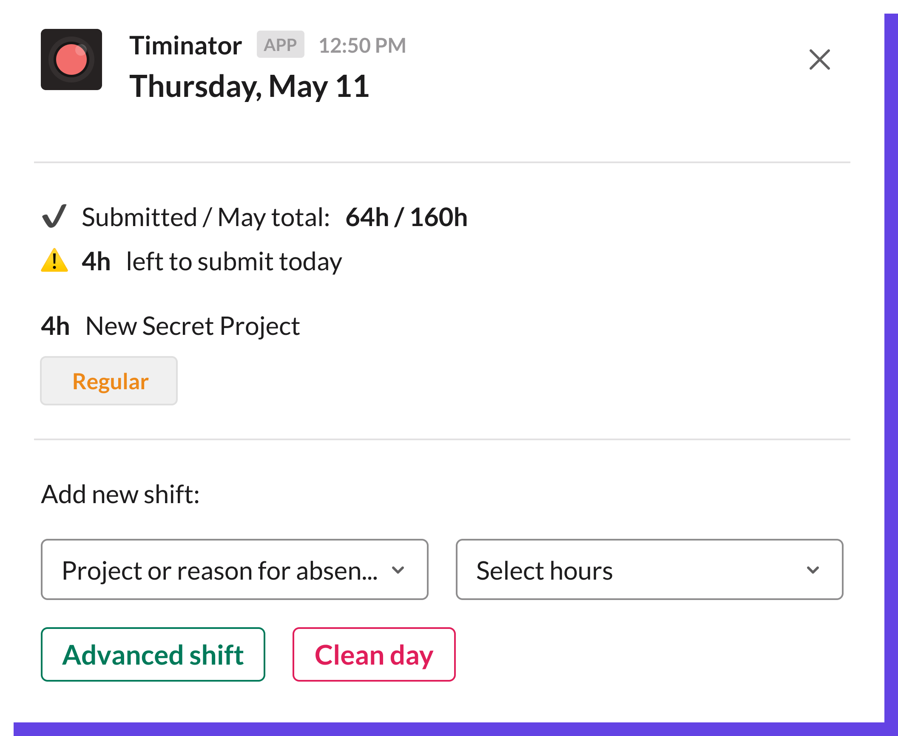Image resolution: width=898 pixels, height=736 pixels.
Task: Click the Timinator red record app icon
Action: [x=71, y=59]
